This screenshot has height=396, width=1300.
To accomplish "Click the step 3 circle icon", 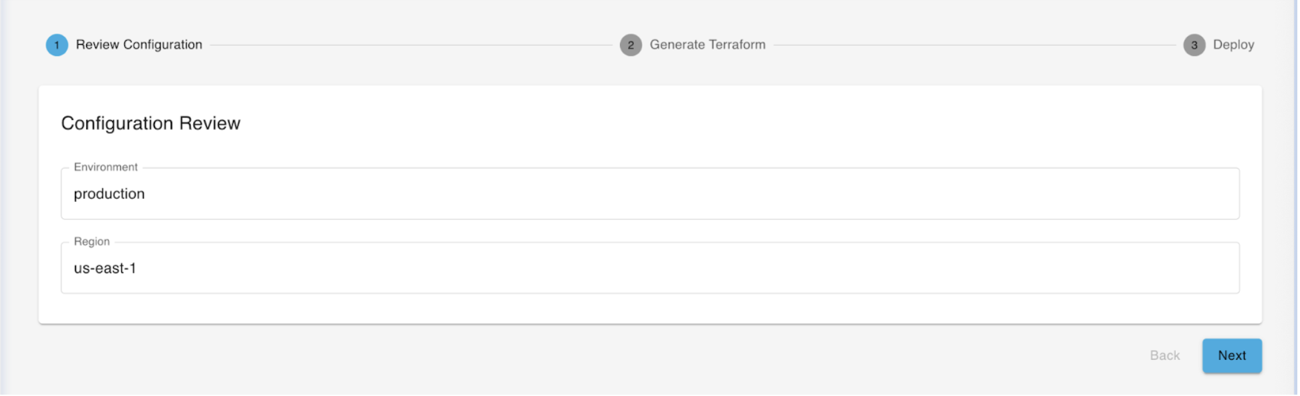I will (x=1194, y=45).
